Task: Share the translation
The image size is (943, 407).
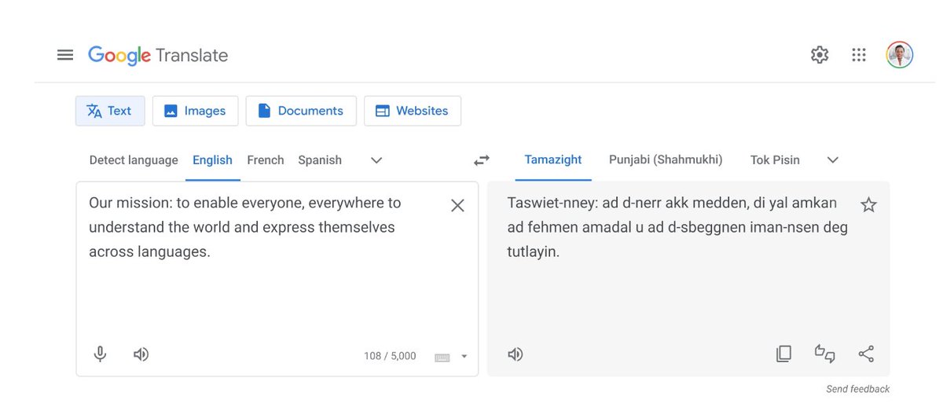Action: (866, 354)
